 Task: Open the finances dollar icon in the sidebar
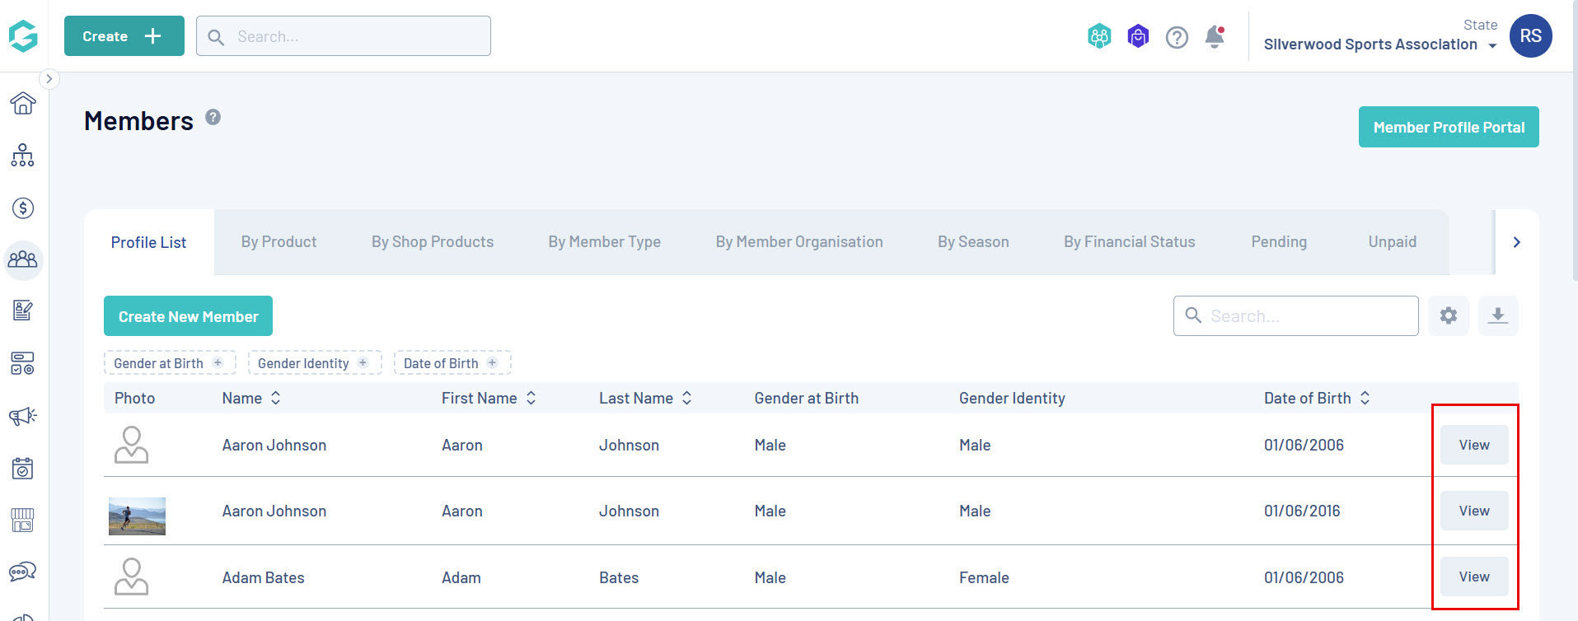pos(23,208)
